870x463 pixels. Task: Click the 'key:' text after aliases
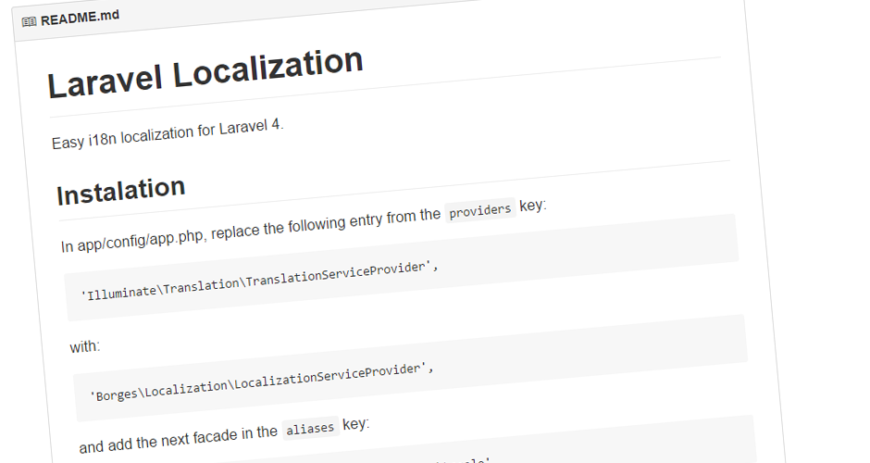[355, 425]
